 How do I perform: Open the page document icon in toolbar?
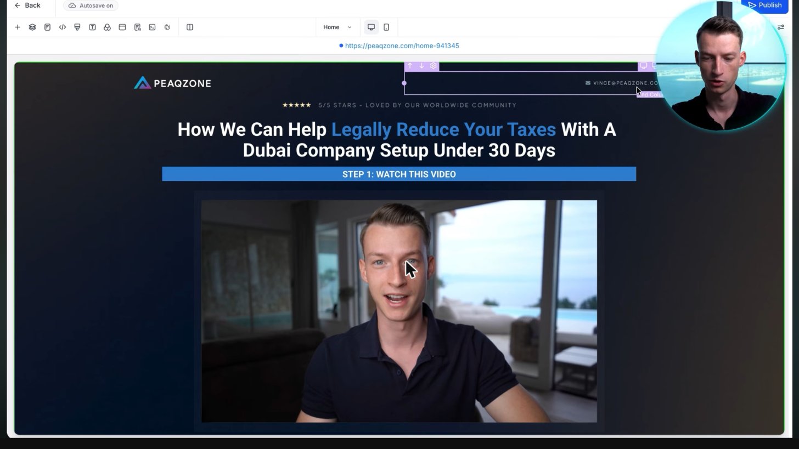click(47, 27)
